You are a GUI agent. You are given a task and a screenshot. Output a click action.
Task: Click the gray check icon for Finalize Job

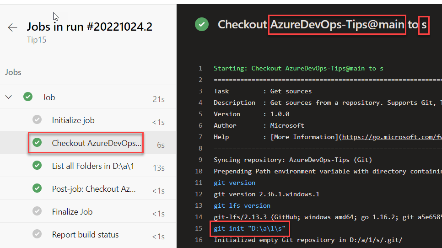tap(37, 211)
